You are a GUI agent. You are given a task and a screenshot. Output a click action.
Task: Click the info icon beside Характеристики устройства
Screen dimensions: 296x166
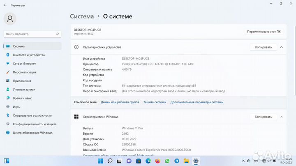[76, 47]
